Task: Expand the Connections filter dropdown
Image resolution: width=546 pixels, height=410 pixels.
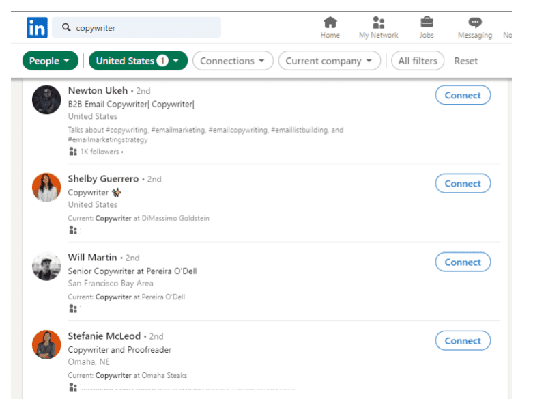Action: pyautogui.click(x=233, y=61)
